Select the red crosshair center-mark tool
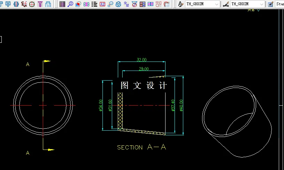 pyautogui.click(x=32, y=4)
